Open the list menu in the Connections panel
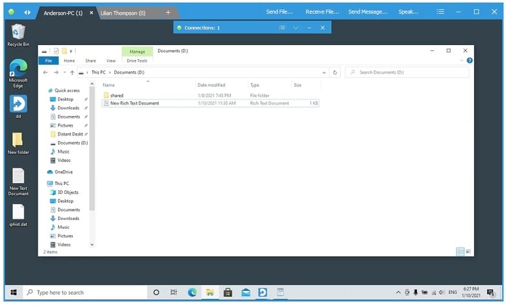The image size is (524, 305). (x=281, y=28)
